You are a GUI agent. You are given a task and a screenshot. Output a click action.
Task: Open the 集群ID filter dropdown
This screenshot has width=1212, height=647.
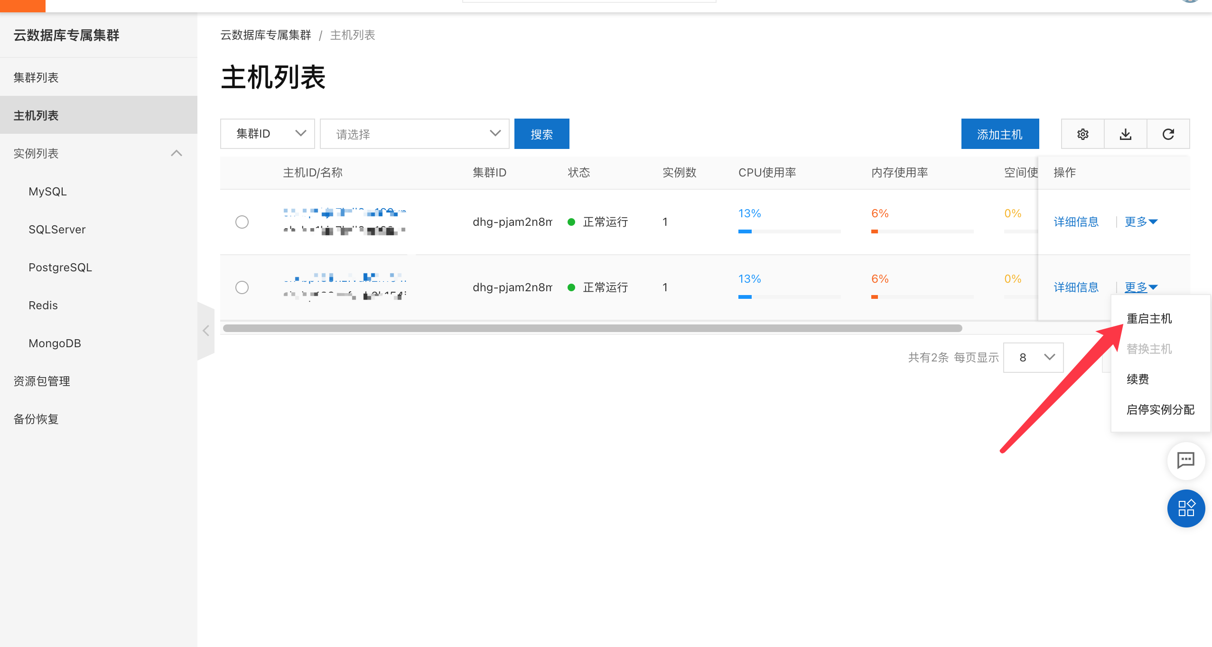pos(267,133)
